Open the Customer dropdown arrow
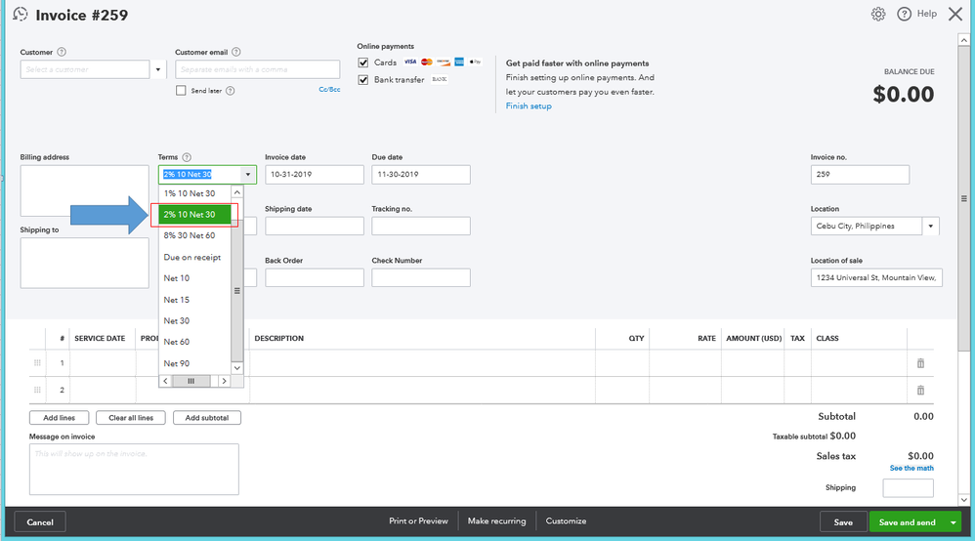 [x=158, y=69]
